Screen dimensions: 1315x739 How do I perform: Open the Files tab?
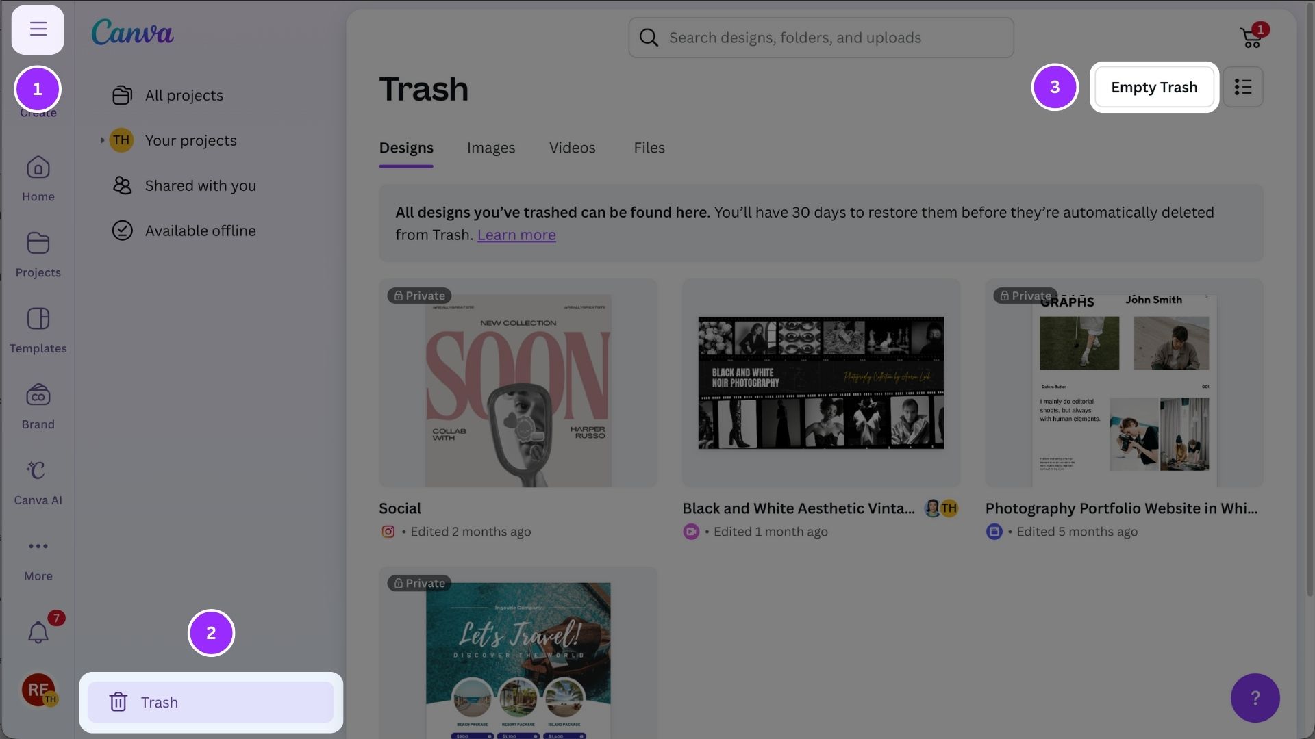649,148
